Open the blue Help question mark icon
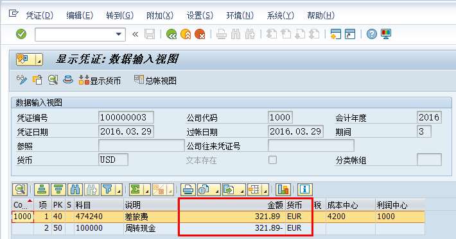 pos(371,34)
